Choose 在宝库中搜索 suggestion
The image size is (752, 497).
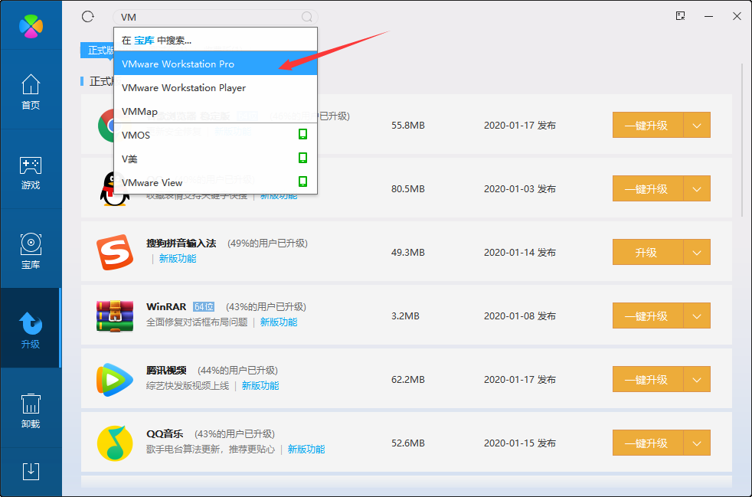tap(215, 40)
